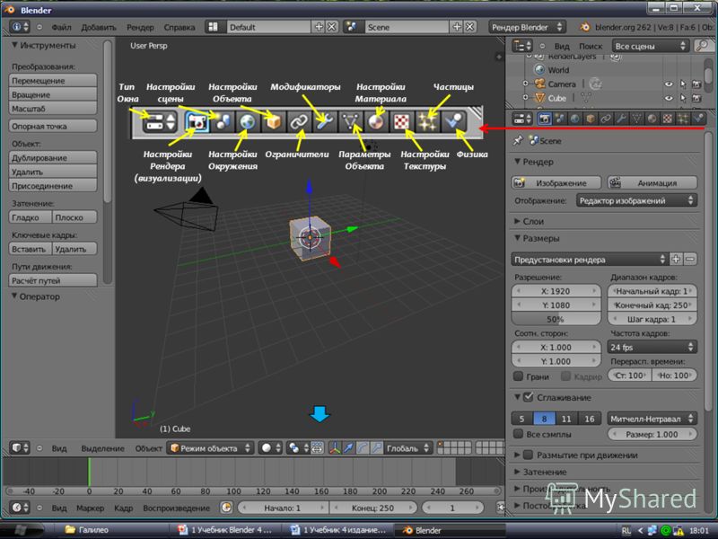Click the 3D View editor type cube icon
Viewport: 718px width, 539px height.
point(20,447)
